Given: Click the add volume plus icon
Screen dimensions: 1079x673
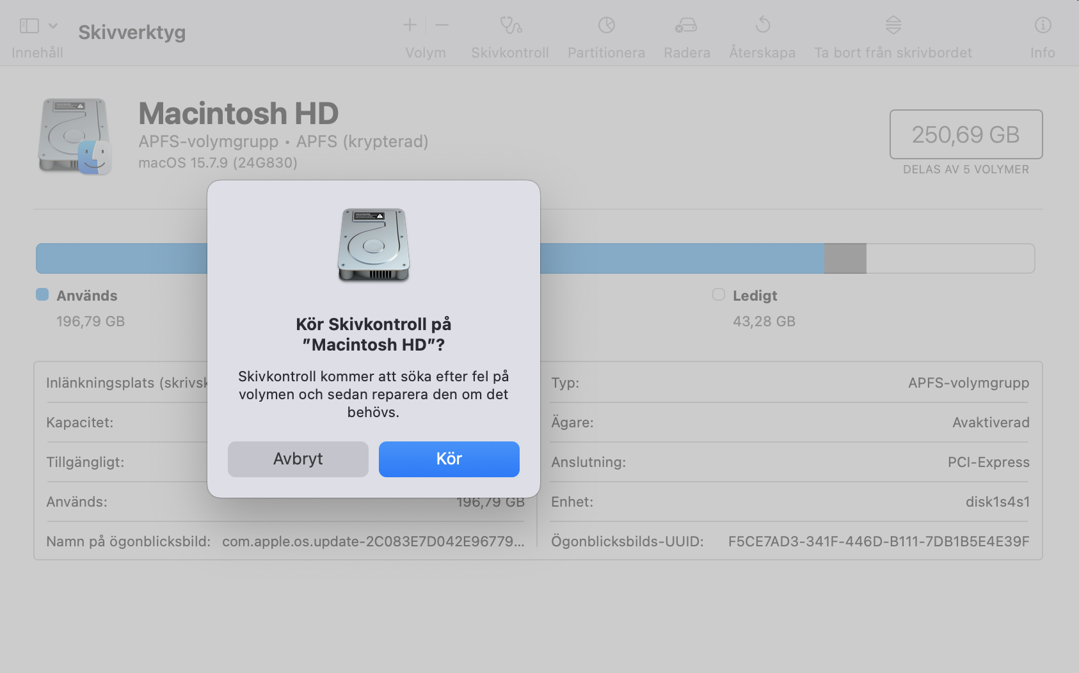Looking at the screenshot, I should 410,25.
